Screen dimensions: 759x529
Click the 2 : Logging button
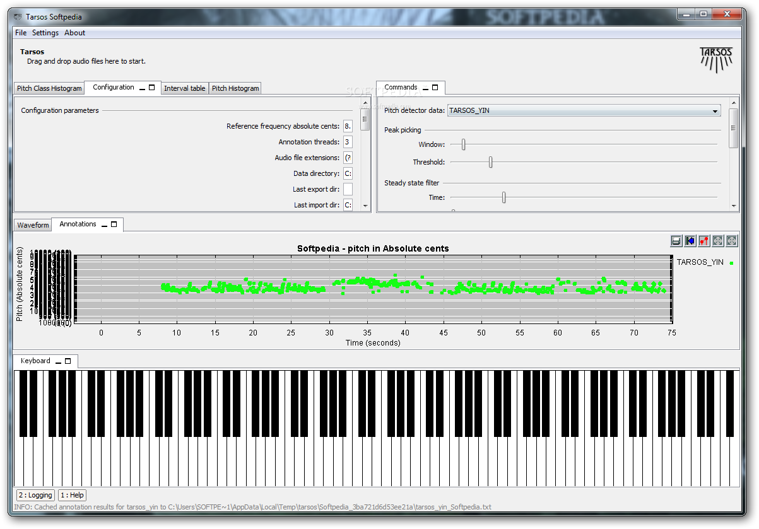click(36, 496)
